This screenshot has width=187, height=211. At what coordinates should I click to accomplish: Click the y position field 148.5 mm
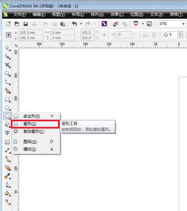coord(31,38)
